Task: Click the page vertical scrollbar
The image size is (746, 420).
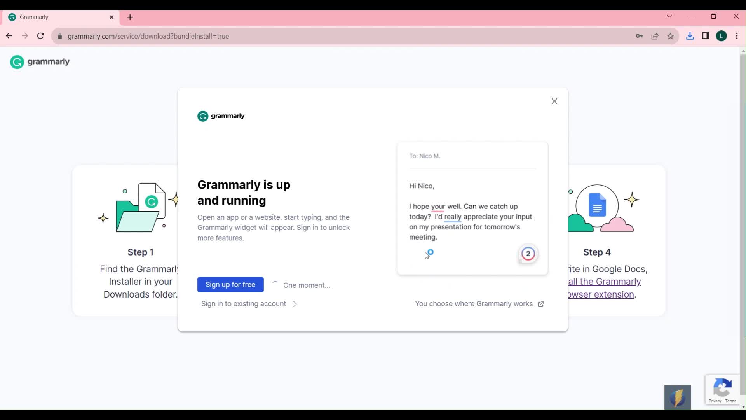Action: 743,224
